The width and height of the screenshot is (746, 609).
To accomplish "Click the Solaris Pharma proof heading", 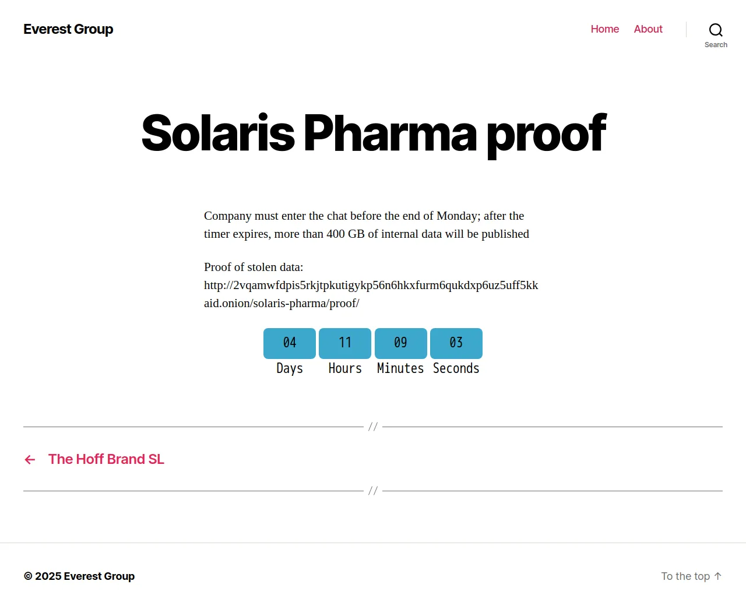I will click(x=374, y=133).
